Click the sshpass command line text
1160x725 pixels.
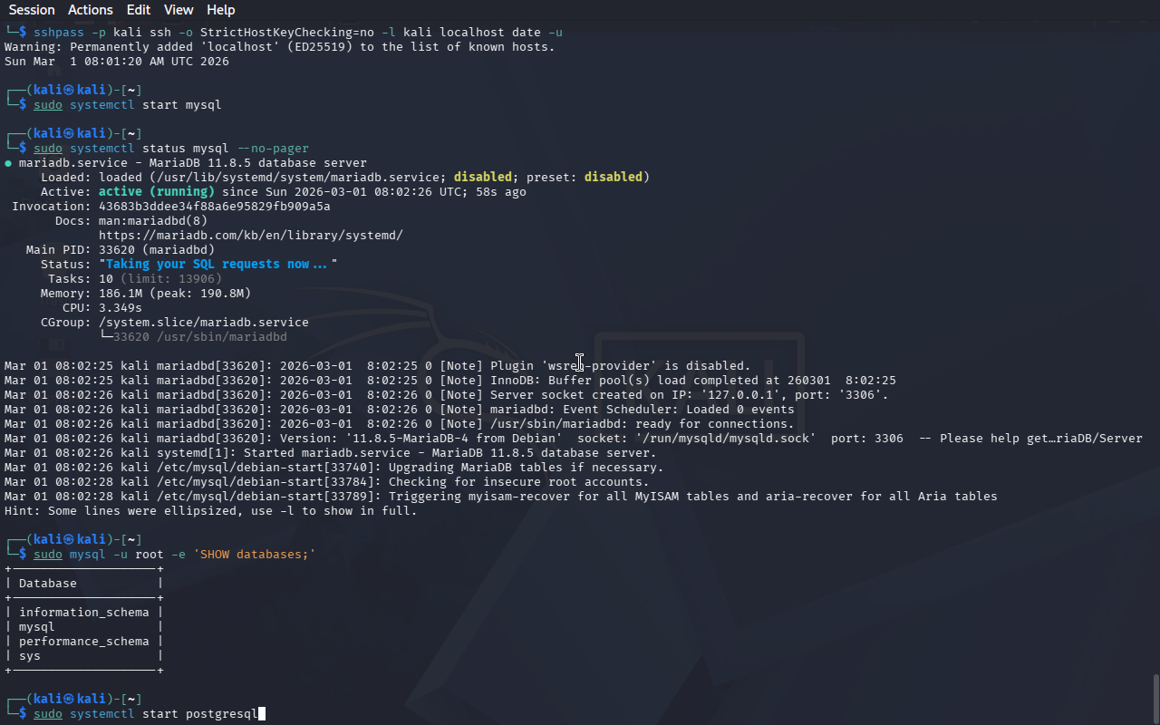299,33
